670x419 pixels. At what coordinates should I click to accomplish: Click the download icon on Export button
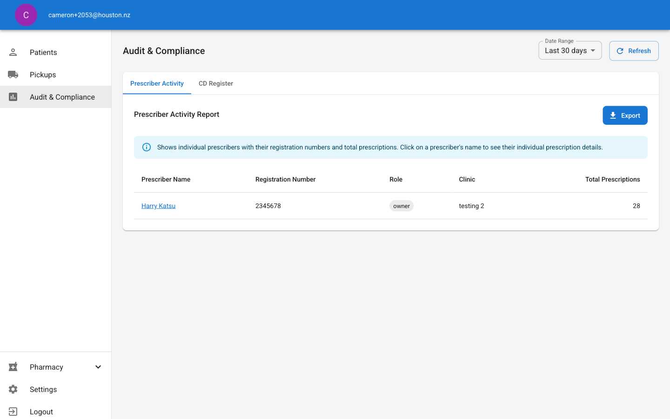(x=613, y=115)
